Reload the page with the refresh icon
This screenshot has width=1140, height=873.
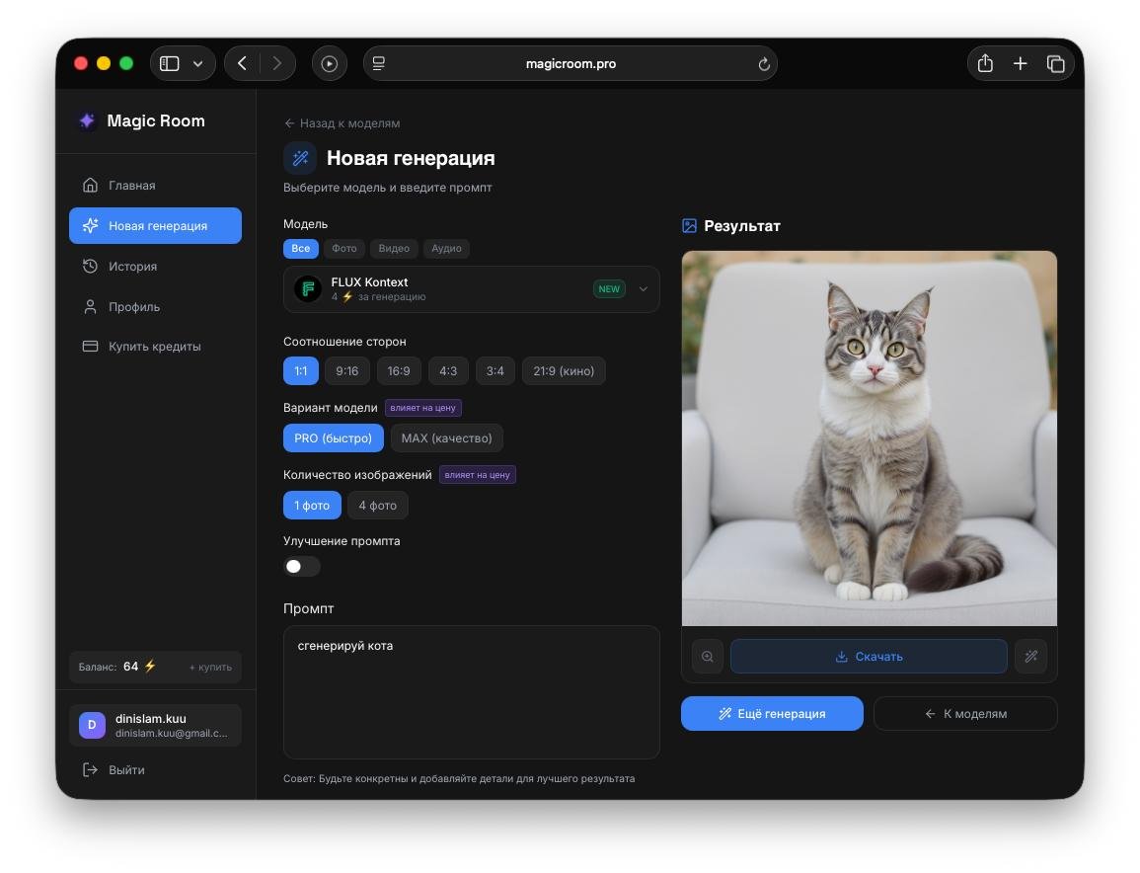tap(763, 64)
